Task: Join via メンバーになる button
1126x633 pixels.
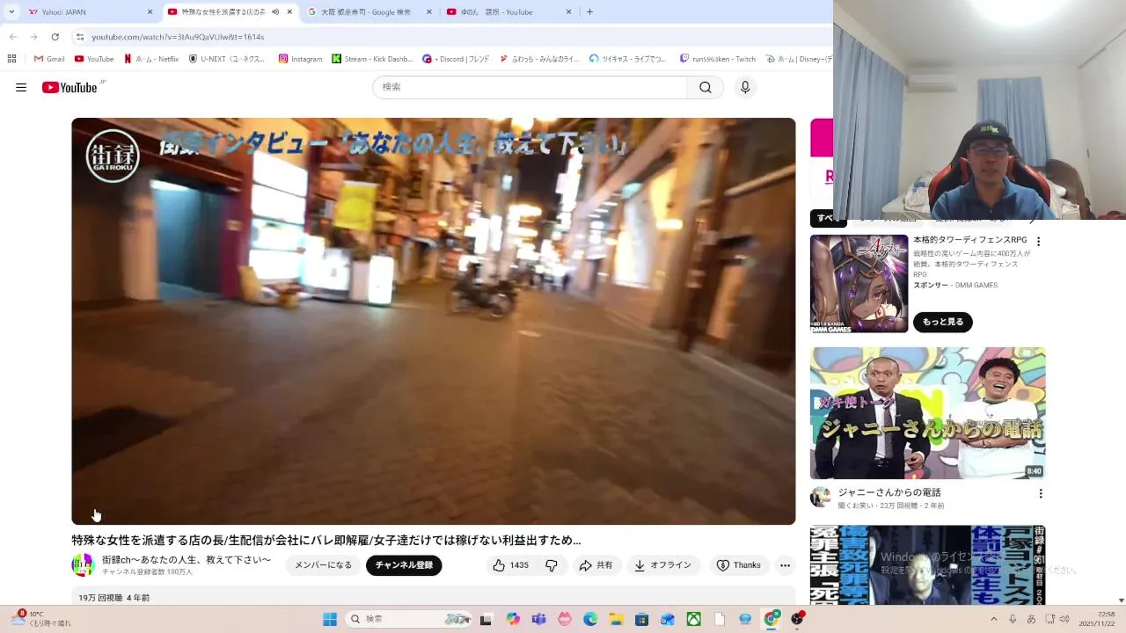Action: coord(323,565)
